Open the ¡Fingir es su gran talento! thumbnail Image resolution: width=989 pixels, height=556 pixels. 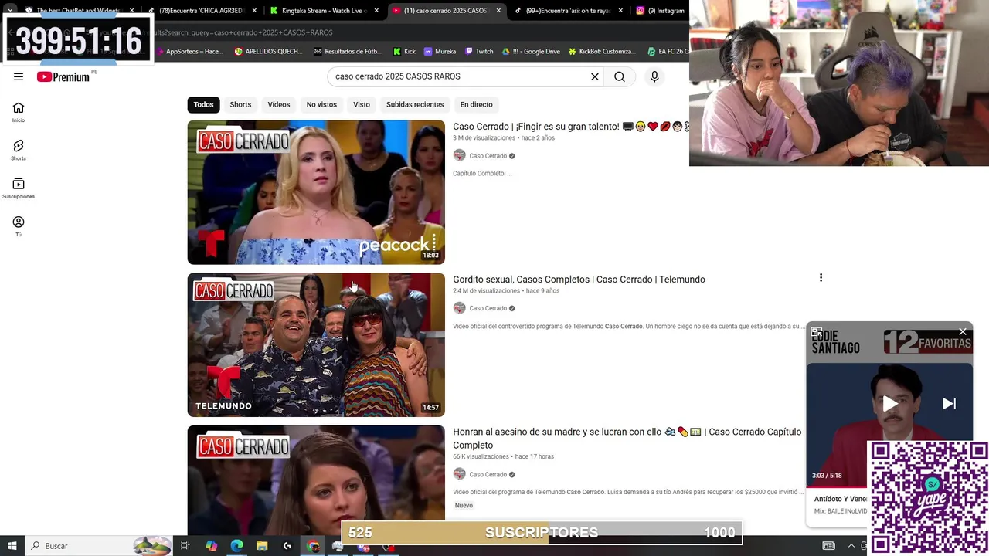(316, 192)
